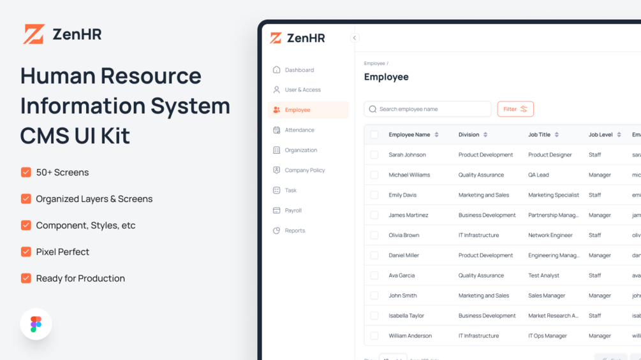
Task: Click the Organization building icon
Action: click(x=276, y=150)
